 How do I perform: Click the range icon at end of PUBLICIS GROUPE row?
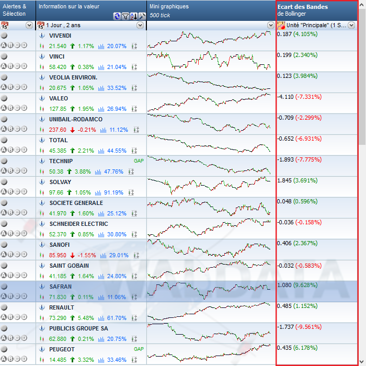pyautogui.click(x=134, y=339)
